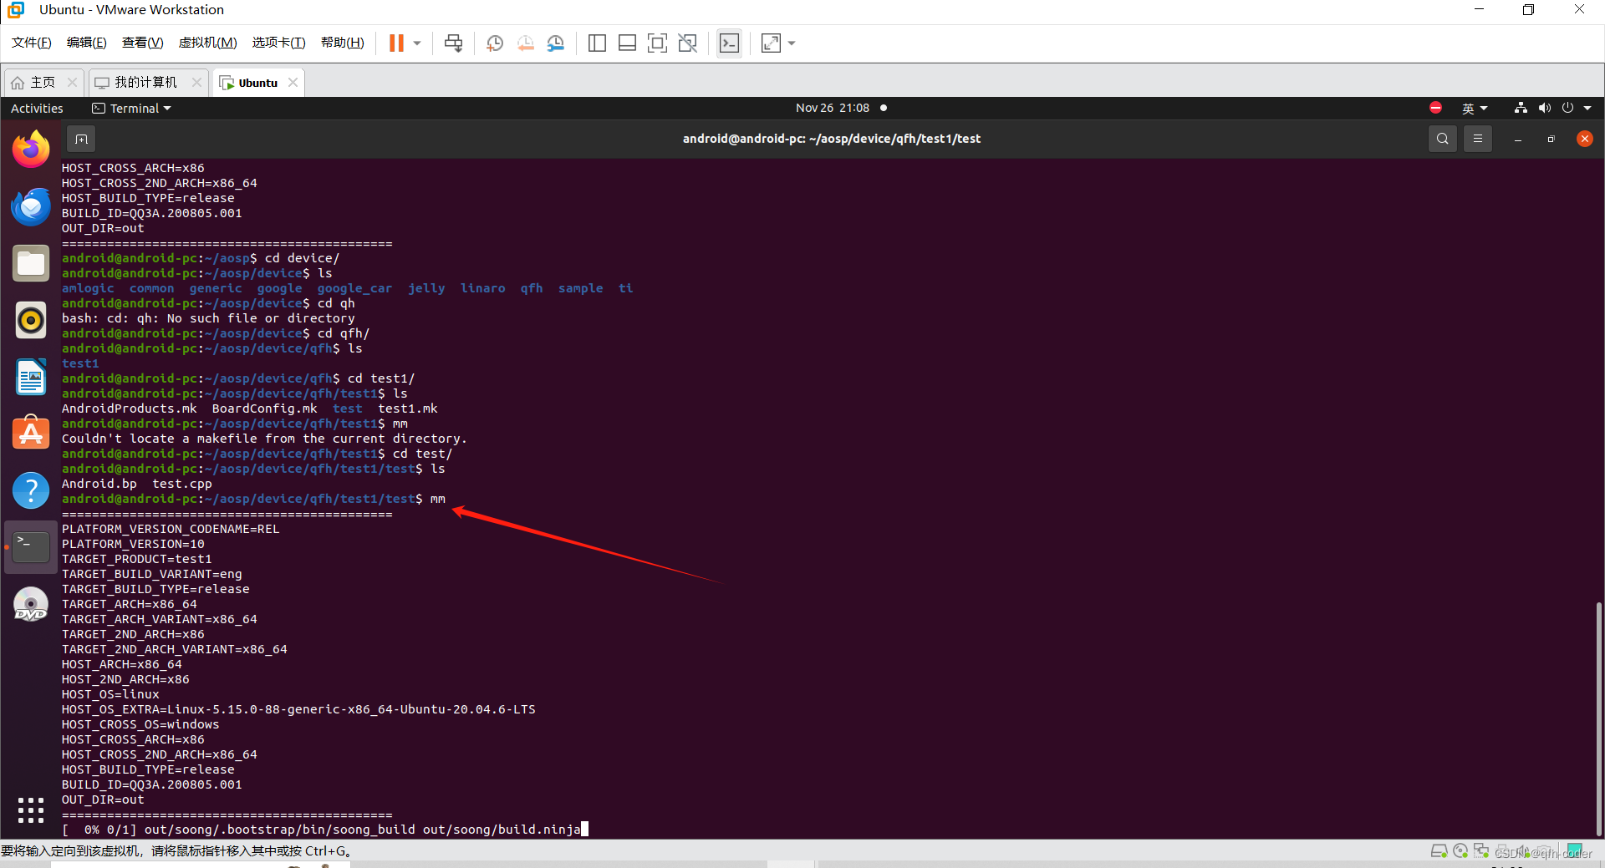
Task: Open the 英 input method dropdown
Action: click(x=1475, y=108)
